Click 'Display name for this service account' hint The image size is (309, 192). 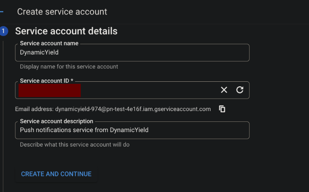click(69, 66)
